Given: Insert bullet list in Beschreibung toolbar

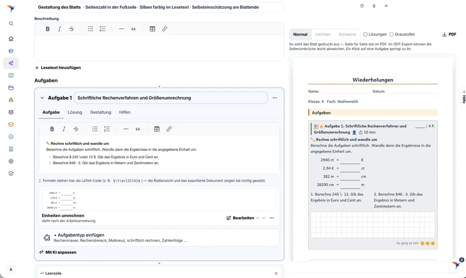Looking at the screenshot, I should pos(90,29).
